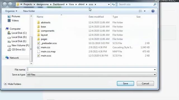Click the Computer icon in navigation pane
The image size is (179, 100).
[7, 29]
